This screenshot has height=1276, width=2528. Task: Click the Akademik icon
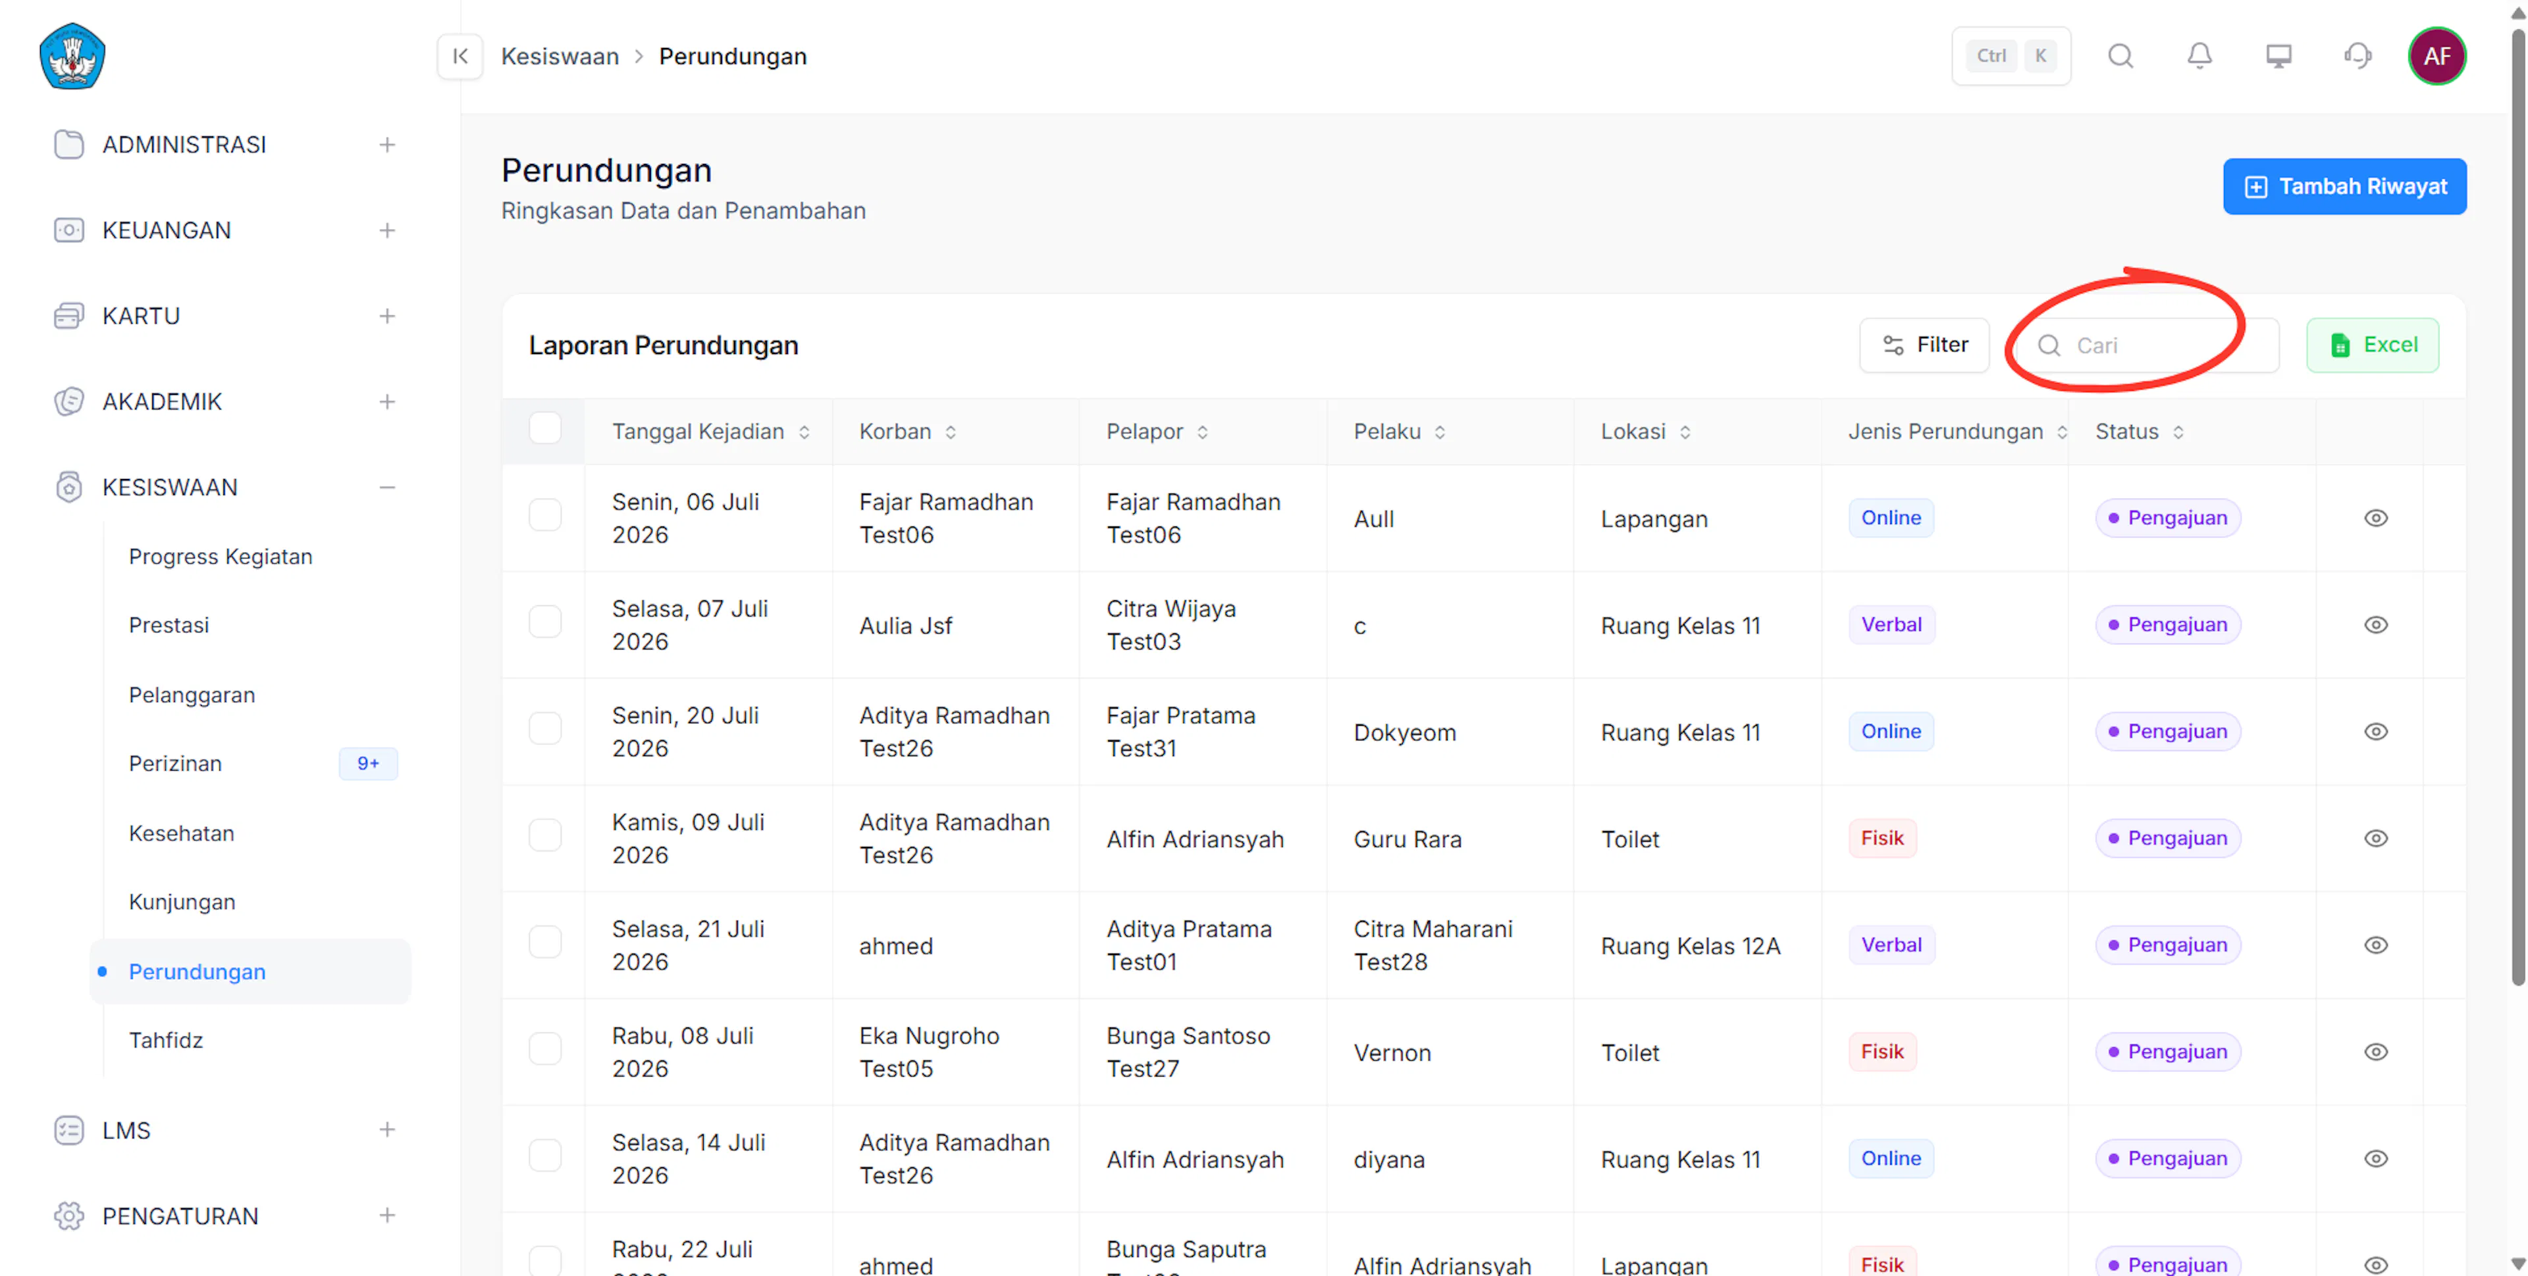pos(68,401)
